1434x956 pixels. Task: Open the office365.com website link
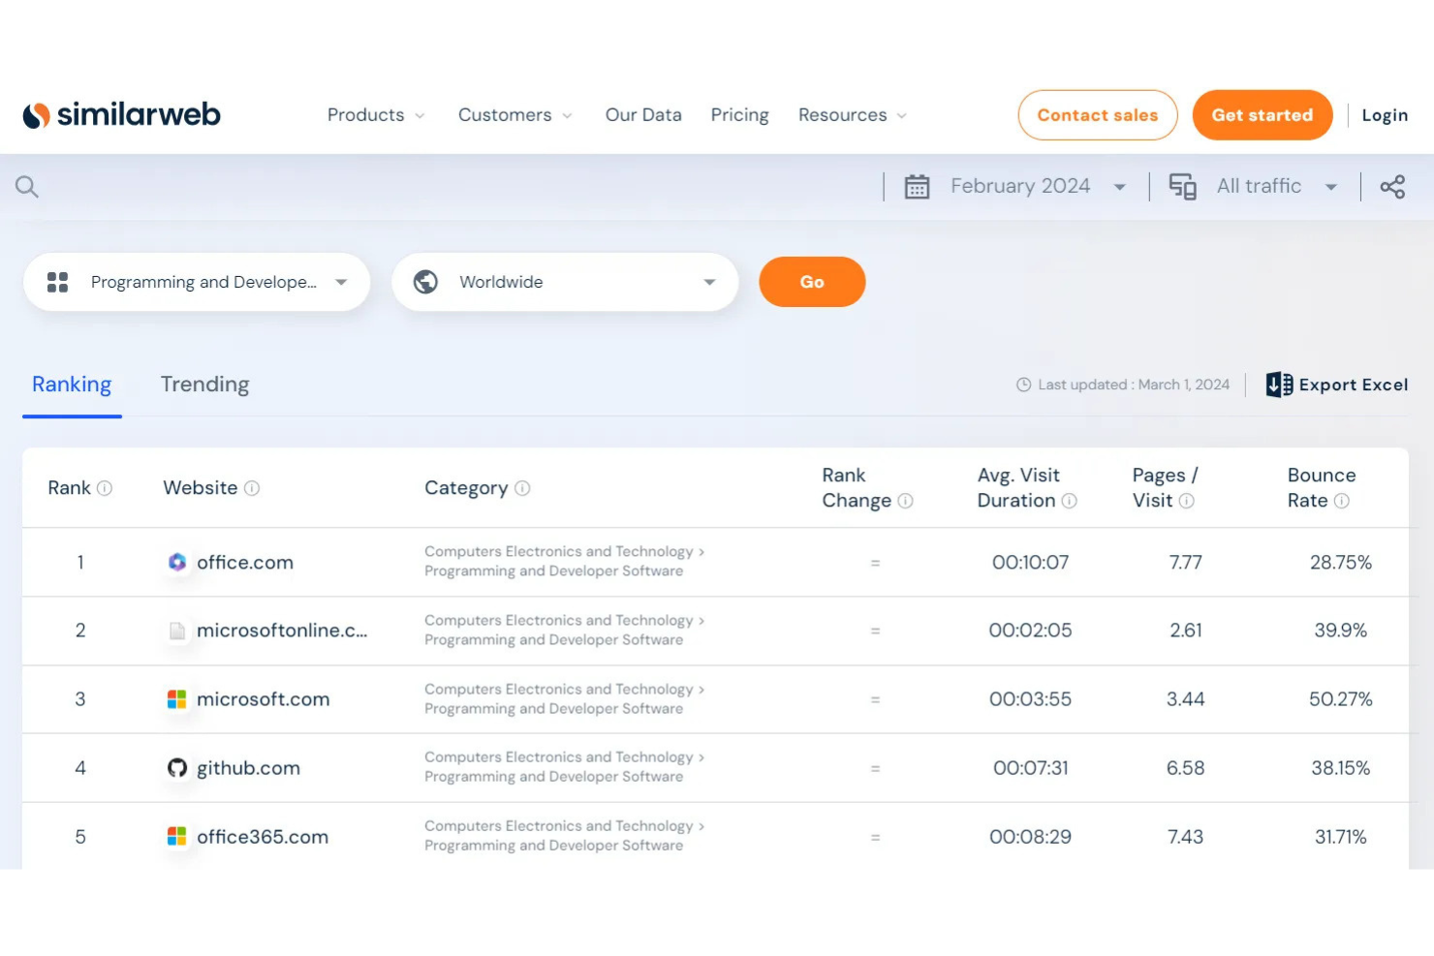pos(263,837)
